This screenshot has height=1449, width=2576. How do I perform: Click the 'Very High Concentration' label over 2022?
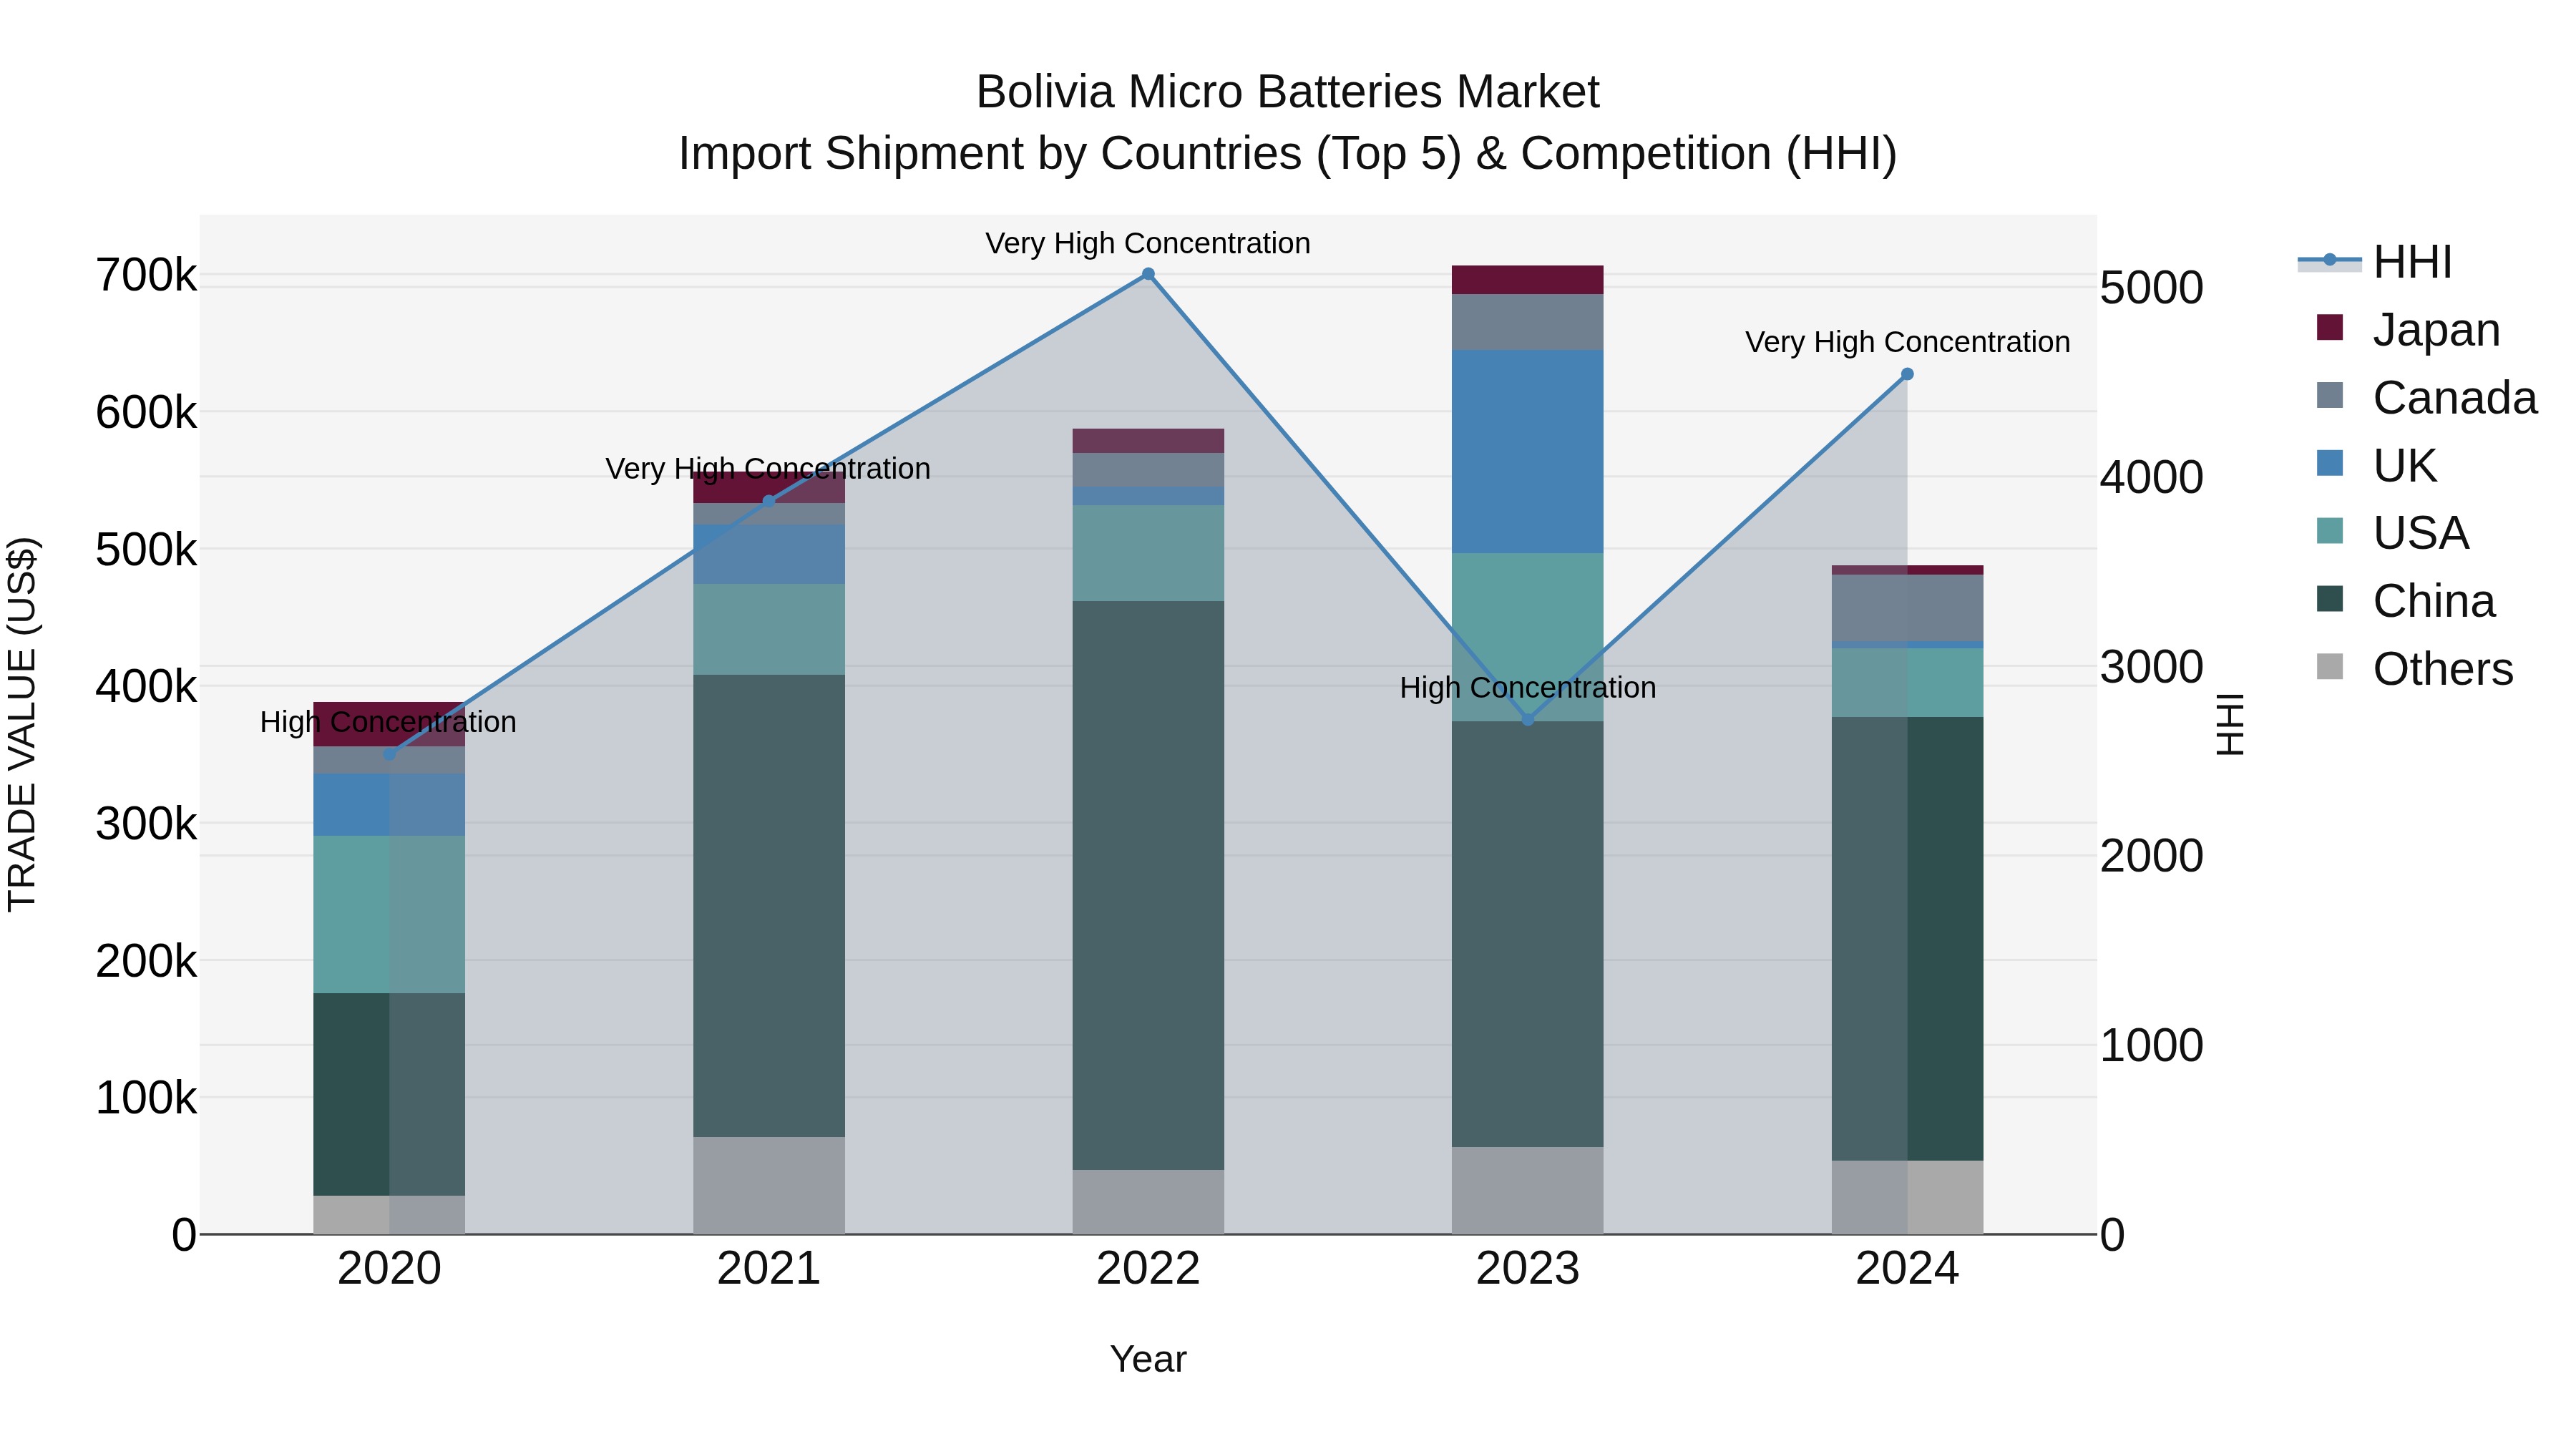tap(1148, 243)
